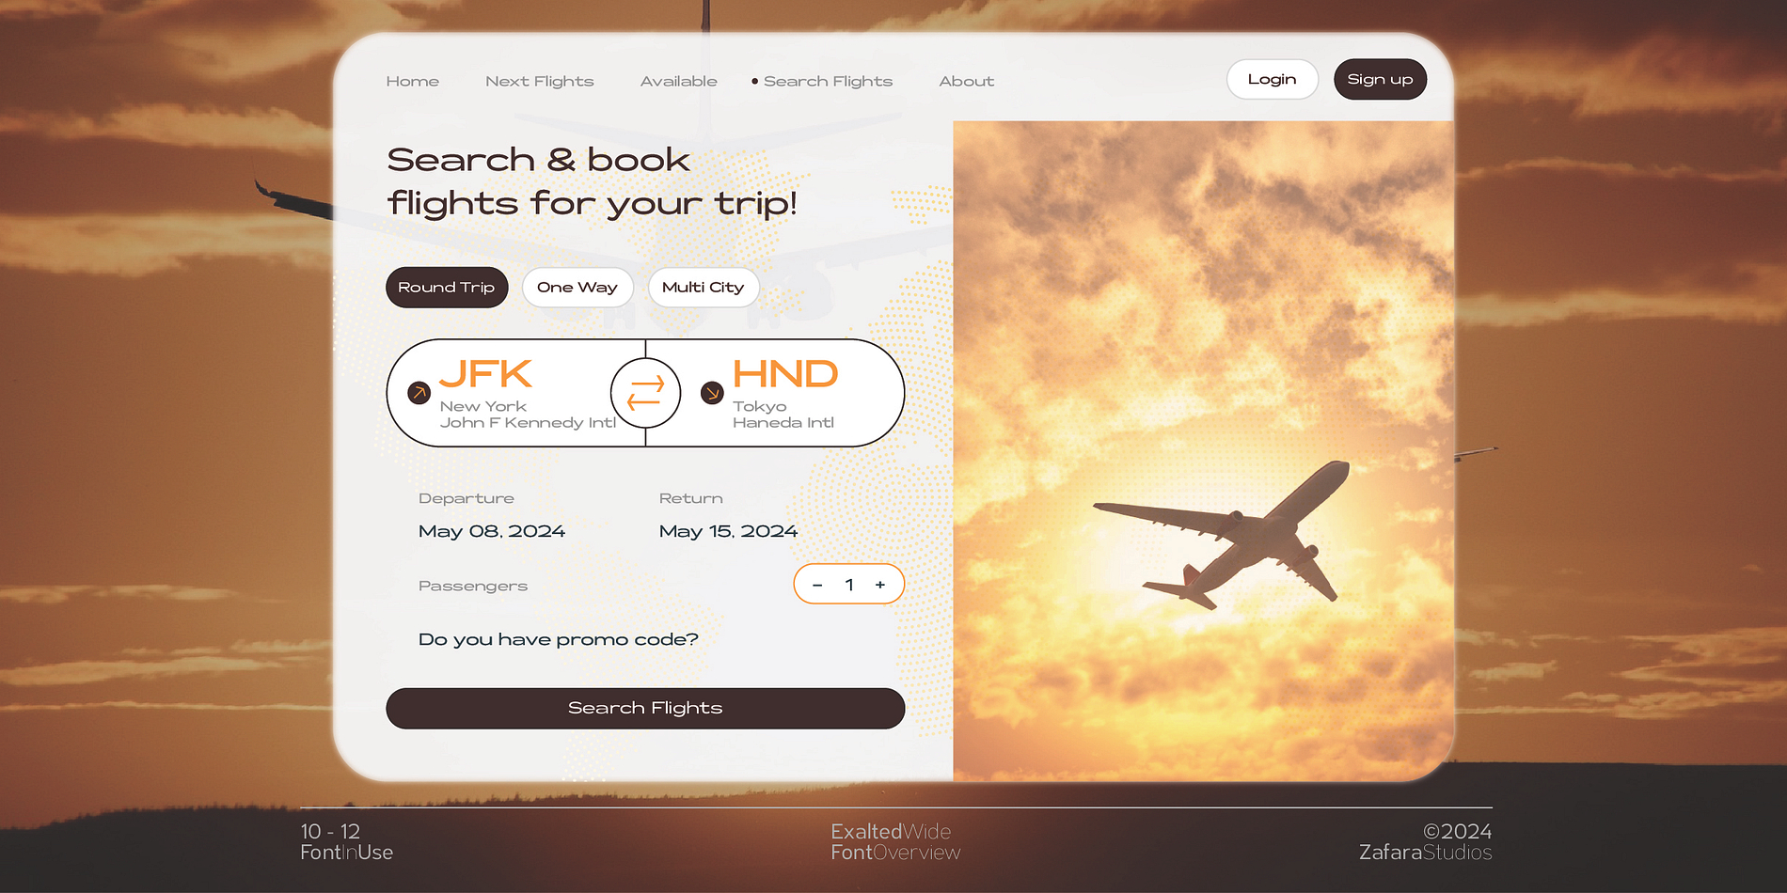Choose Multi City trip type
Image resolution: width=1787 pixels, height=893 pixels.
click(x=704, y=288)
